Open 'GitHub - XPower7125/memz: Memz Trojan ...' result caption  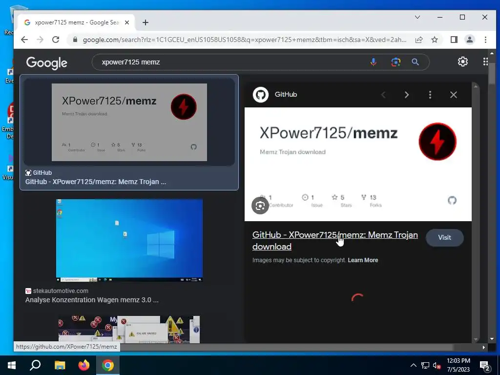click(x=96, y=182)
